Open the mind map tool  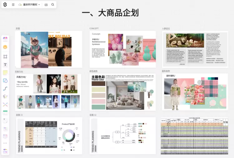(x=5, y=105)
